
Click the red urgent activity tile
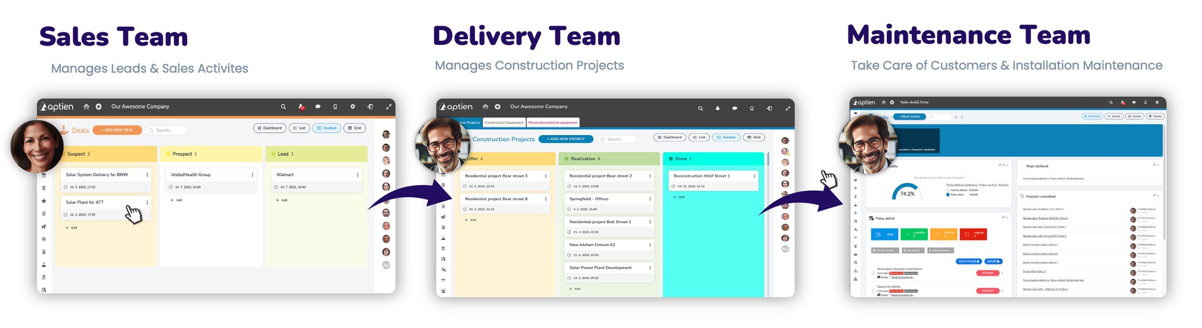click(973, 234)
